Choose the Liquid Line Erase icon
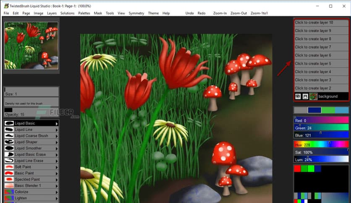Screen dimensions: 351x203 coord(9,161)
